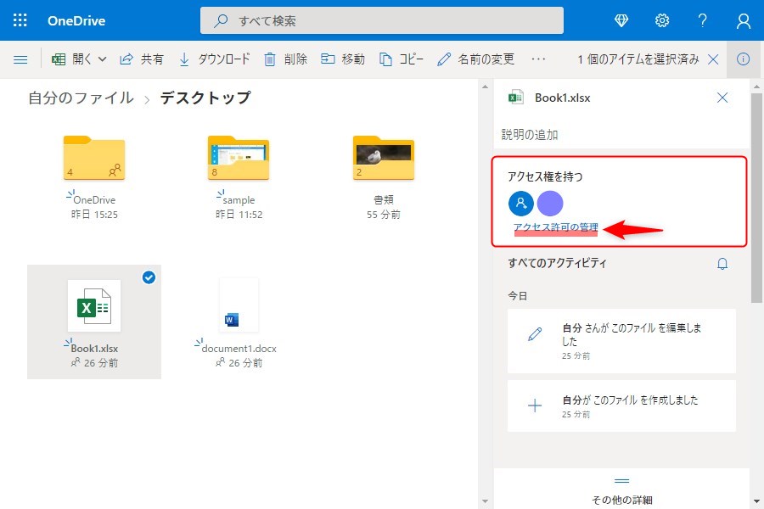Click ダウンロード in the command bar
The width and height of the screenshot is (764, 509).
coord(214,59)
